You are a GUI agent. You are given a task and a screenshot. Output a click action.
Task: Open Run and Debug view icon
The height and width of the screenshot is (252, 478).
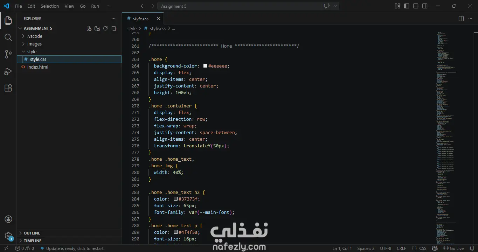[8, 71]
